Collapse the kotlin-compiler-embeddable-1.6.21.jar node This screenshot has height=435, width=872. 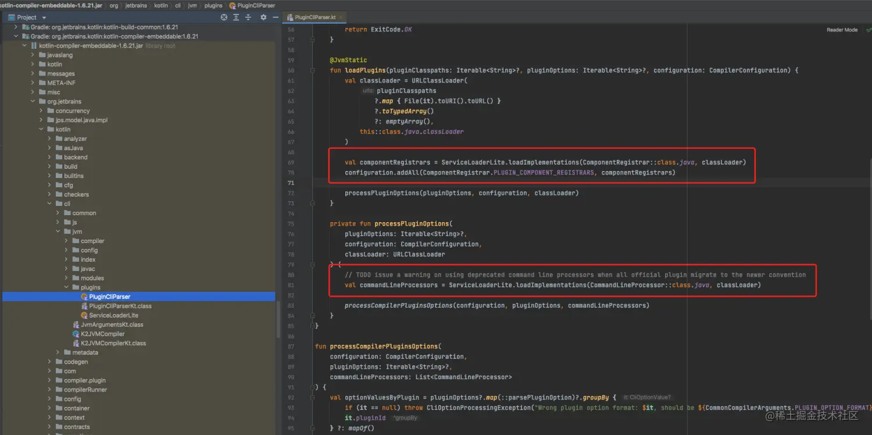tap(24, 45)
